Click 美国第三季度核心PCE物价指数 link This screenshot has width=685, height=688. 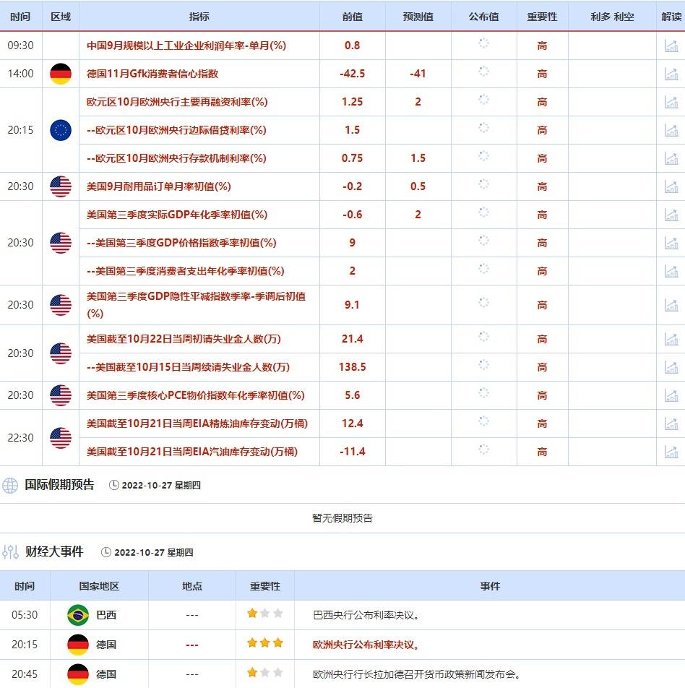[x=195, y=395]
